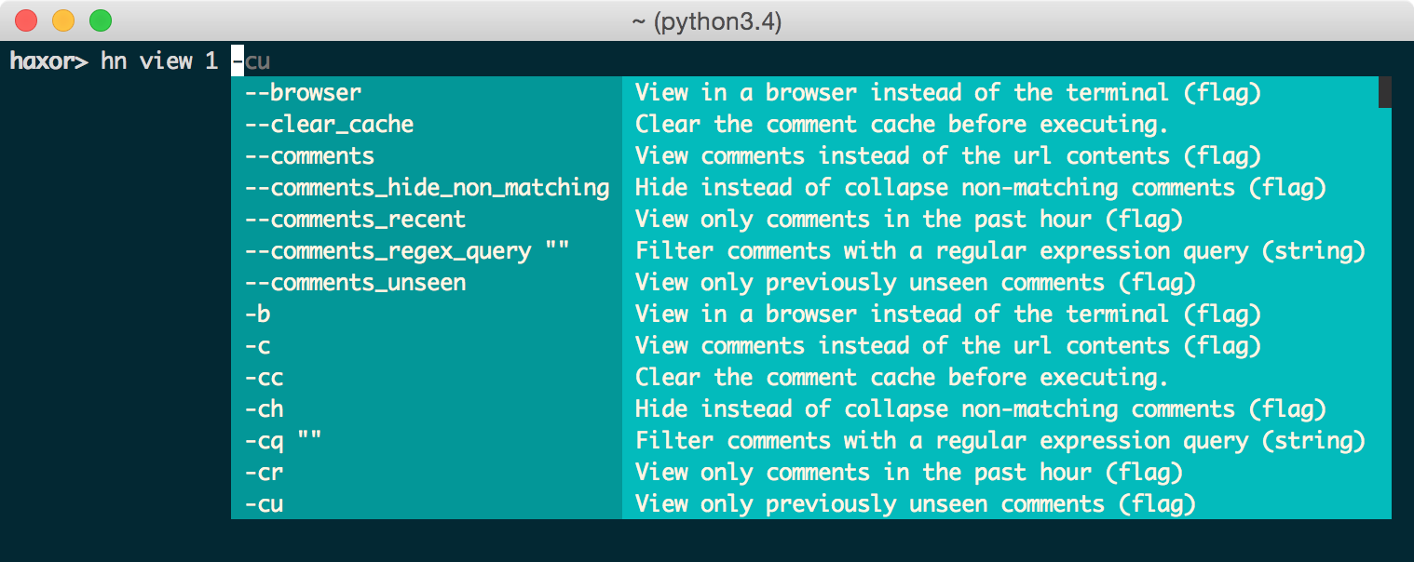Click the red close window button
This screenshot has width=1414, height=562.
[x=27, y=20]
